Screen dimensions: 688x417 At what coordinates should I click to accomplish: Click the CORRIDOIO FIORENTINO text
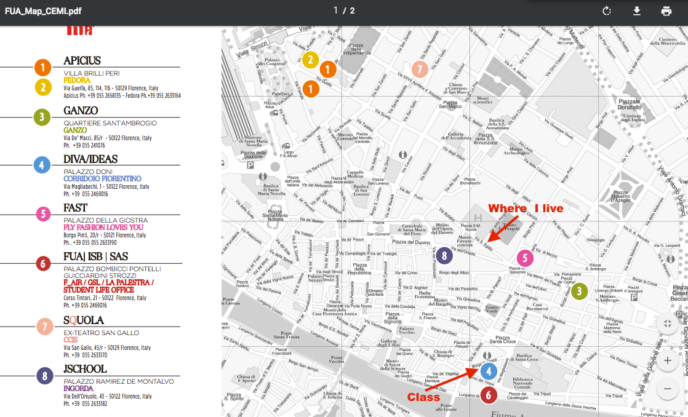point(102,178)
